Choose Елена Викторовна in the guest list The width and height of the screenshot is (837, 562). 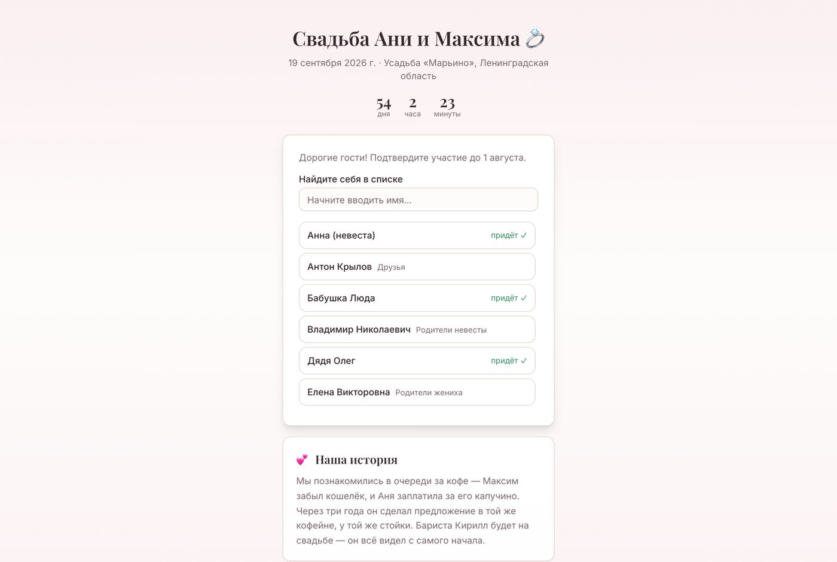point(417,392)
